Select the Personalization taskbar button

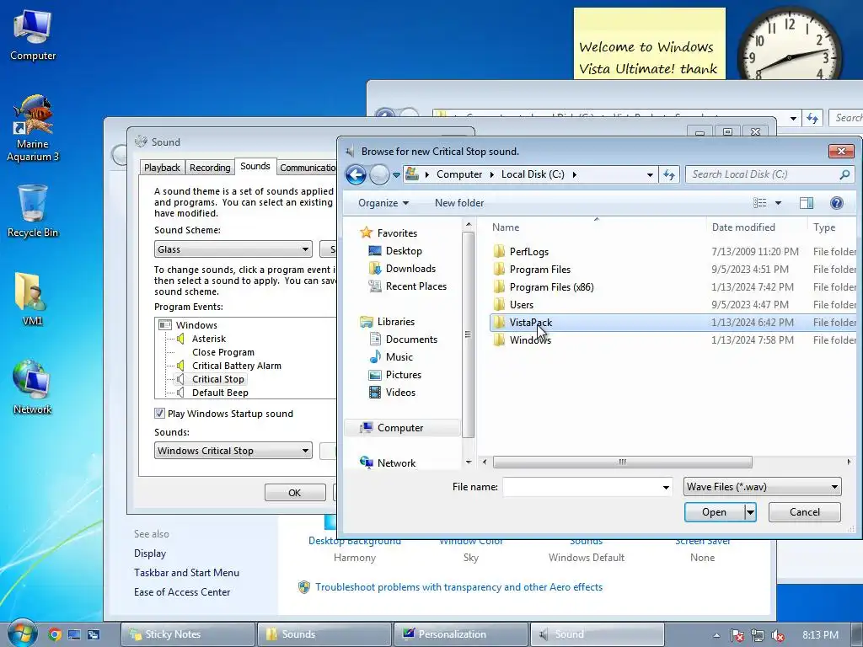[461, 634]
